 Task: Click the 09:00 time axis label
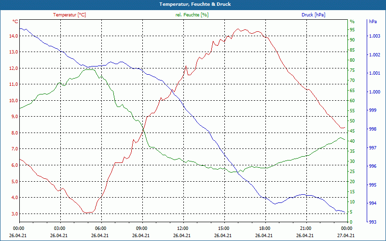(x=141, y=228)
